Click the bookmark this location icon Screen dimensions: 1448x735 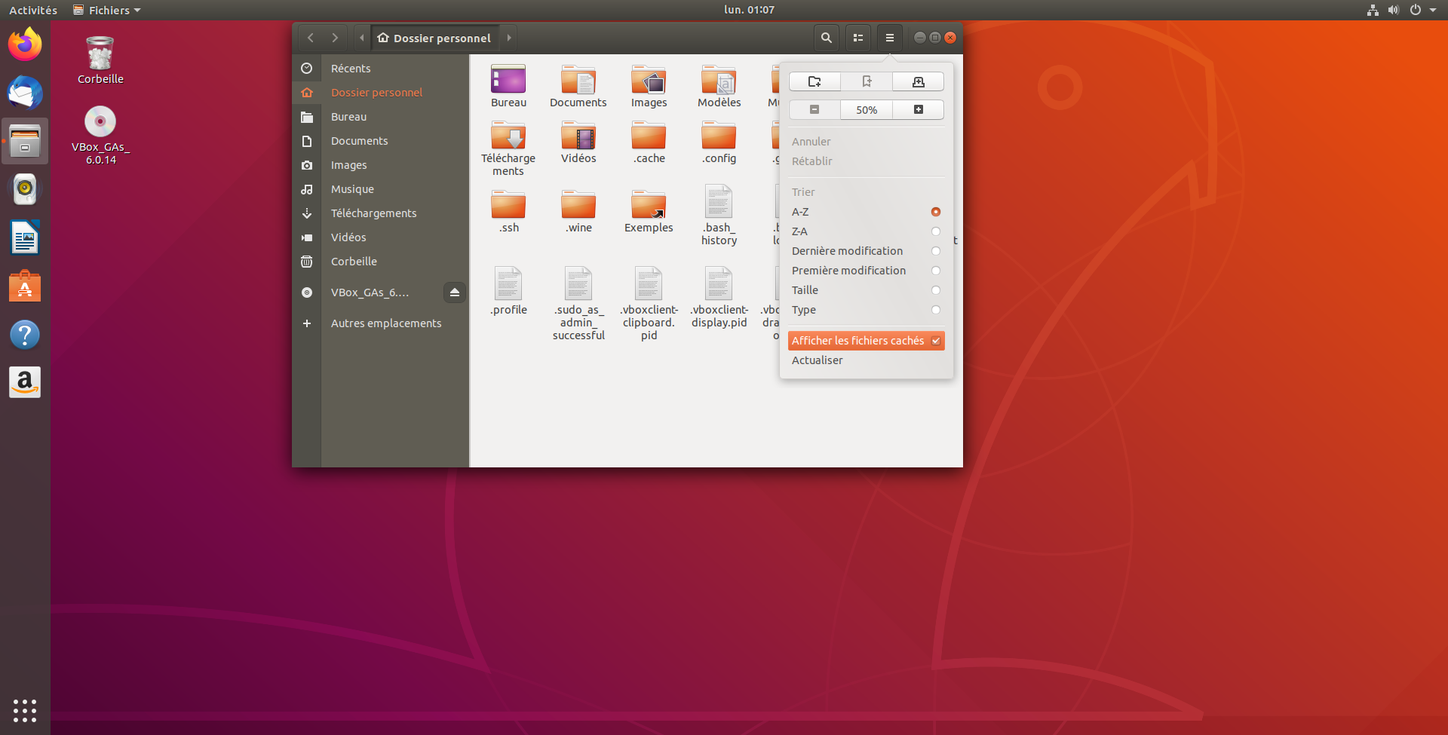pyautogui.click(x=867, y=81)
